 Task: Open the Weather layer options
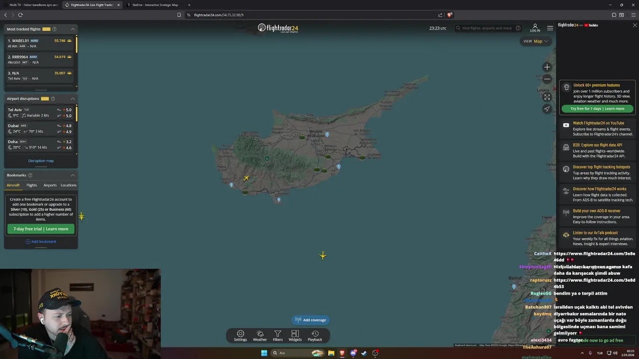point(260,336)
